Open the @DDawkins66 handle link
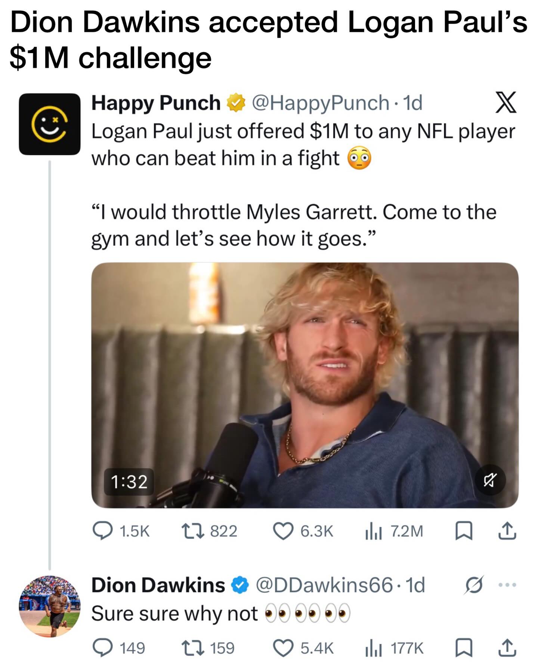Screen dimensions: 538x669 (x=324, y=585)
